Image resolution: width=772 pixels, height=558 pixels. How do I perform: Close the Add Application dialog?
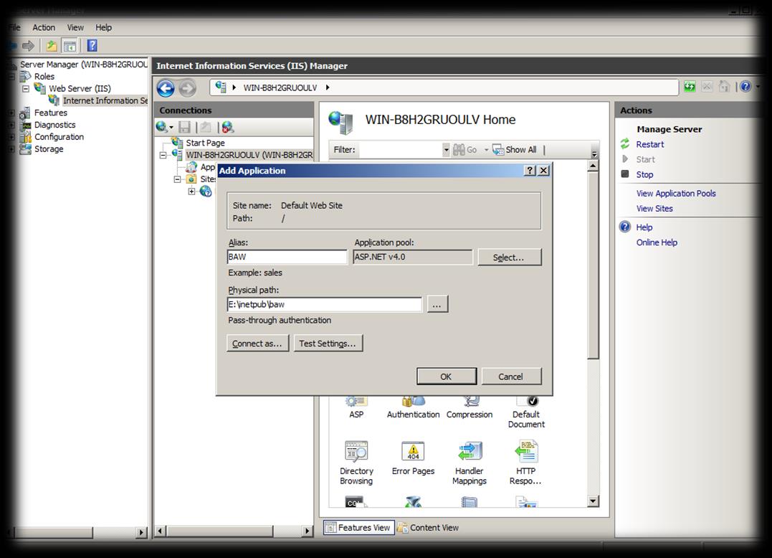point(543,171)
